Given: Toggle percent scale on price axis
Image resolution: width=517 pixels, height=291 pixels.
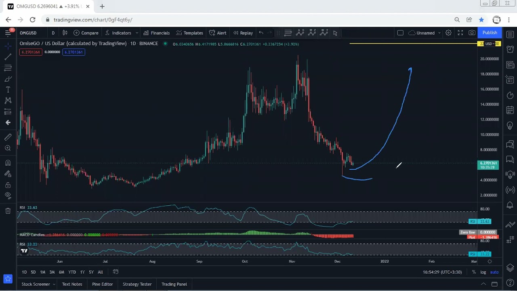Looking at the screenshot, I should click(474, 272).
